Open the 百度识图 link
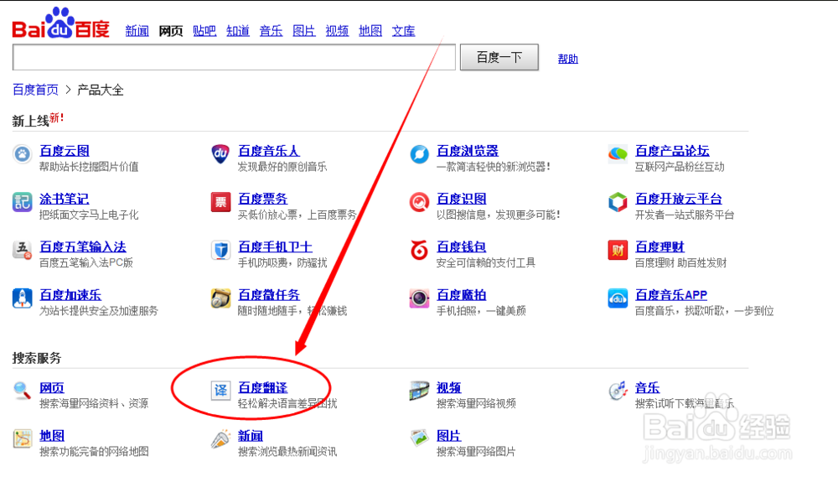 coord(462,199)
